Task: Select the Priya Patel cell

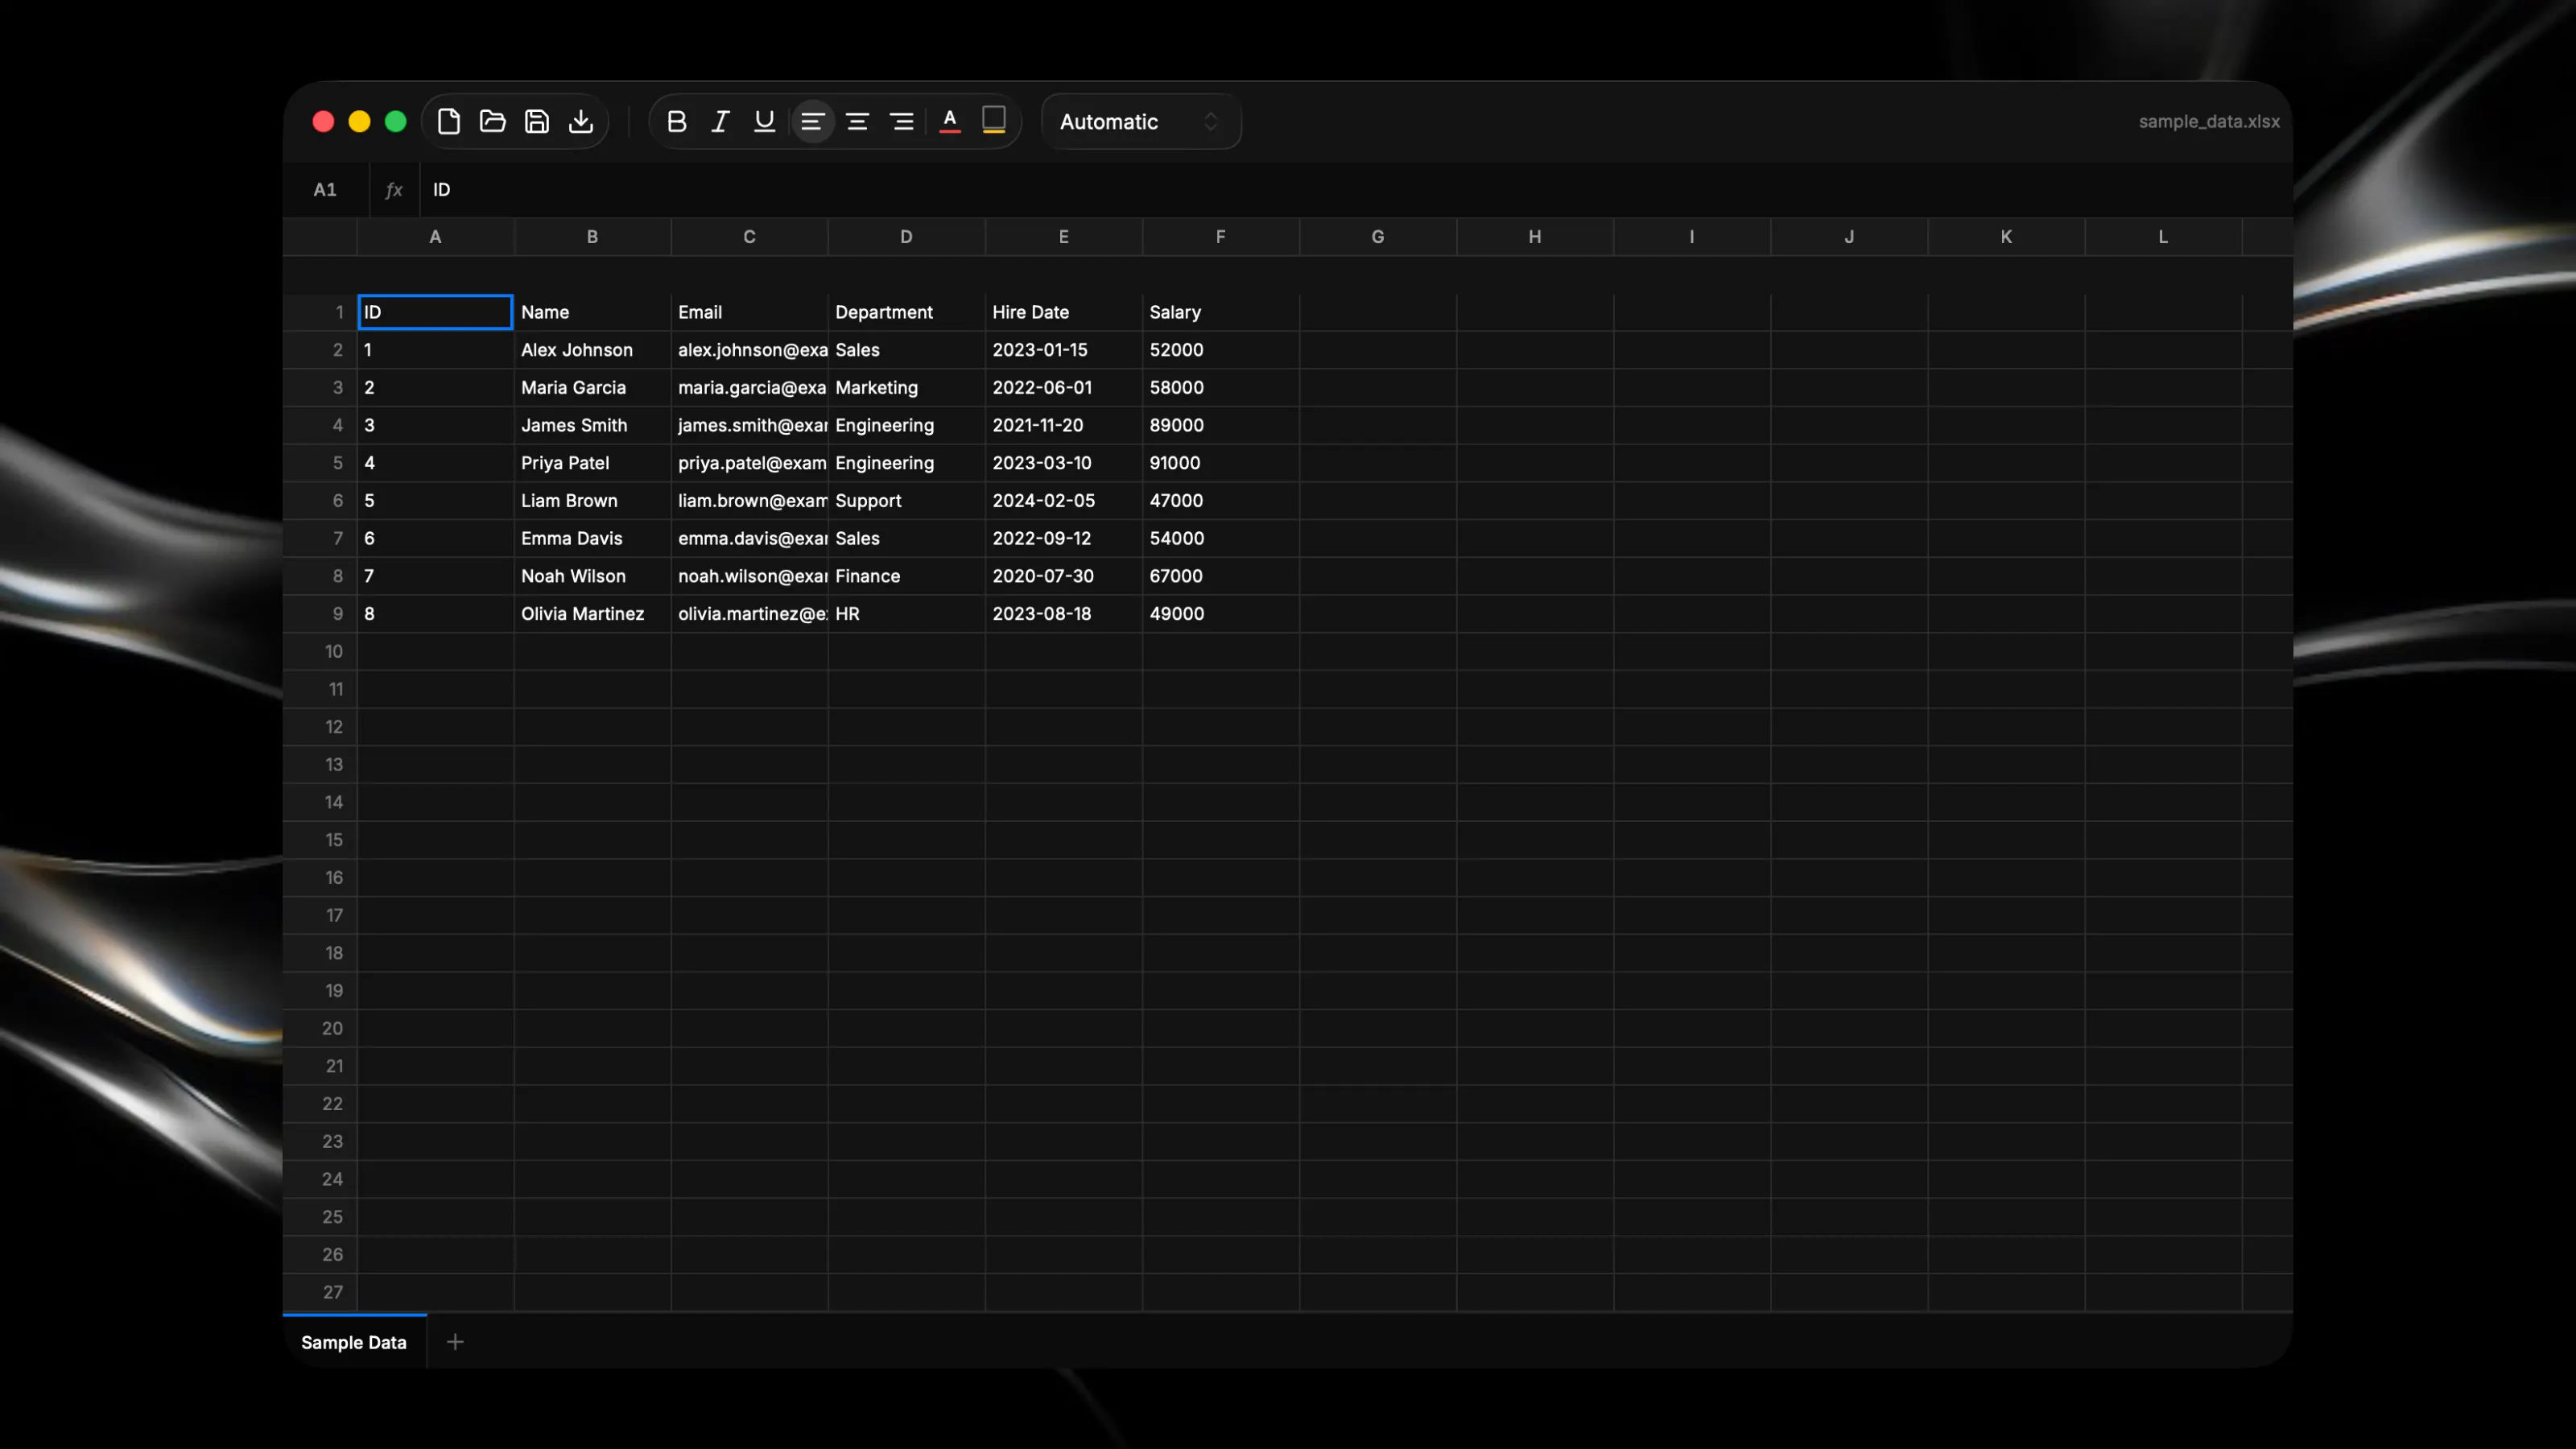Action: tap(592, 463)
